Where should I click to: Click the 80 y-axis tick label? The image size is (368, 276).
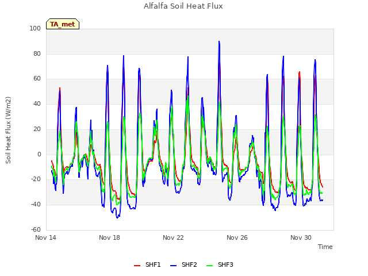pos(37,53)
